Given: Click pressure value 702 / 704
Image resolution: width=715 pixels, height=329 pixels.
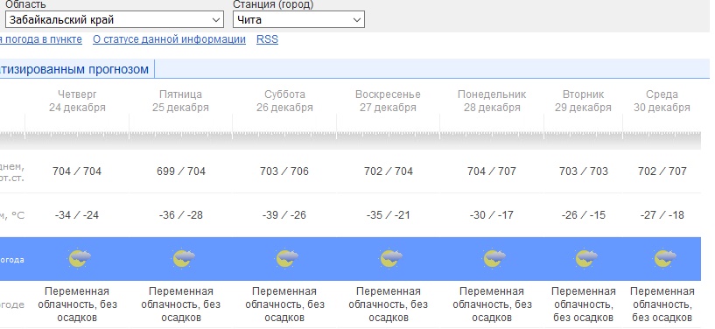Looking at the screenshot, I should click(x=389, y=171).
